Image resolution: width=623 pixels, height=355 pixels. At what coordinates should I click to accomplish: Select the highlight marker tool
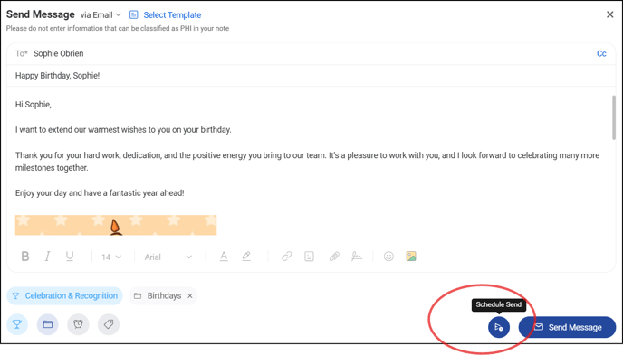(x=246, y=257)
